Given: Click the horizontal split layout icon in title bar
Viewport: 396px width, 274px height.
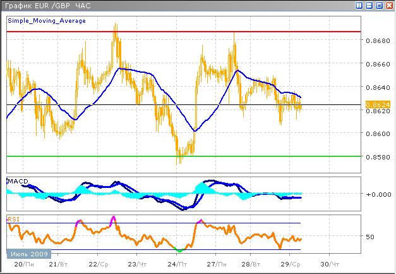Looking at the screenshot, I should click(x=369, y=5).
